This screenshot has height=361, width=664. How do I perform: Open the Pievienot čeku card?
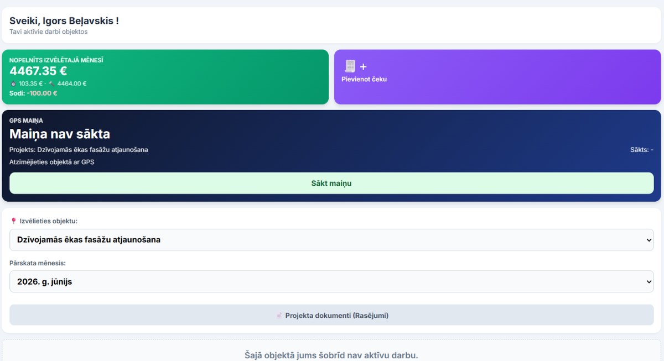click(497, 77)
